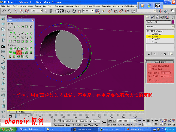This screenshot has width=176, height=132.
Task: Click the first Curves icon in NURBS toolbox
Action: [10, 33]
